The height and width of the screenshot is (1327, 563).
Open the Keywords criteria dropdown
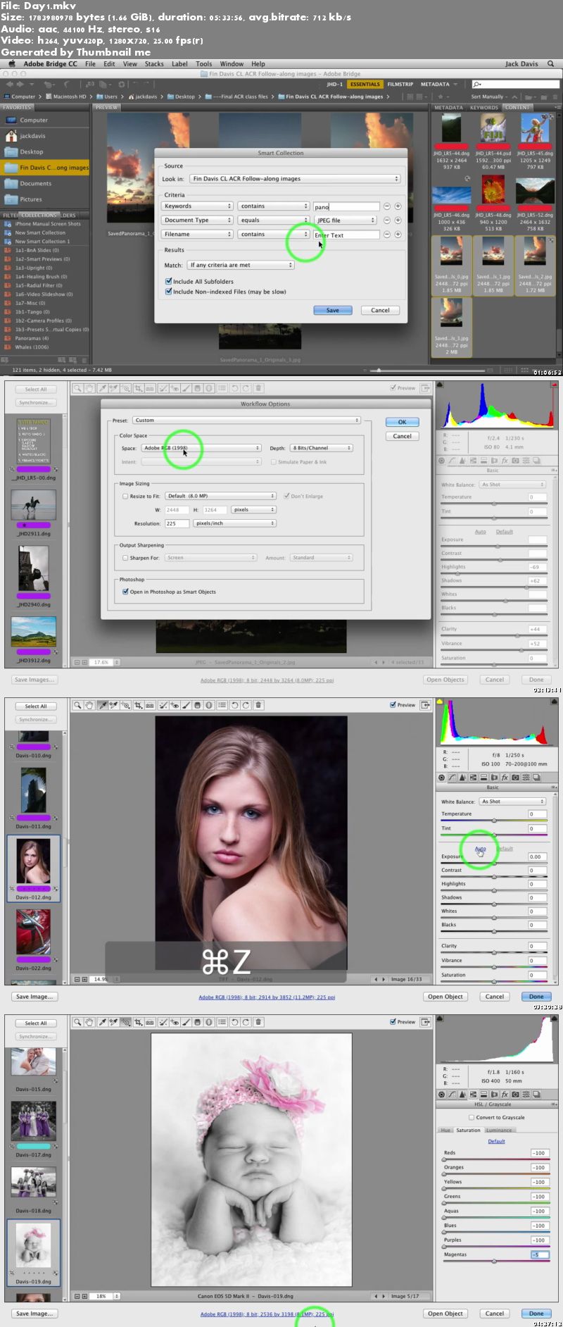[197, 206]
